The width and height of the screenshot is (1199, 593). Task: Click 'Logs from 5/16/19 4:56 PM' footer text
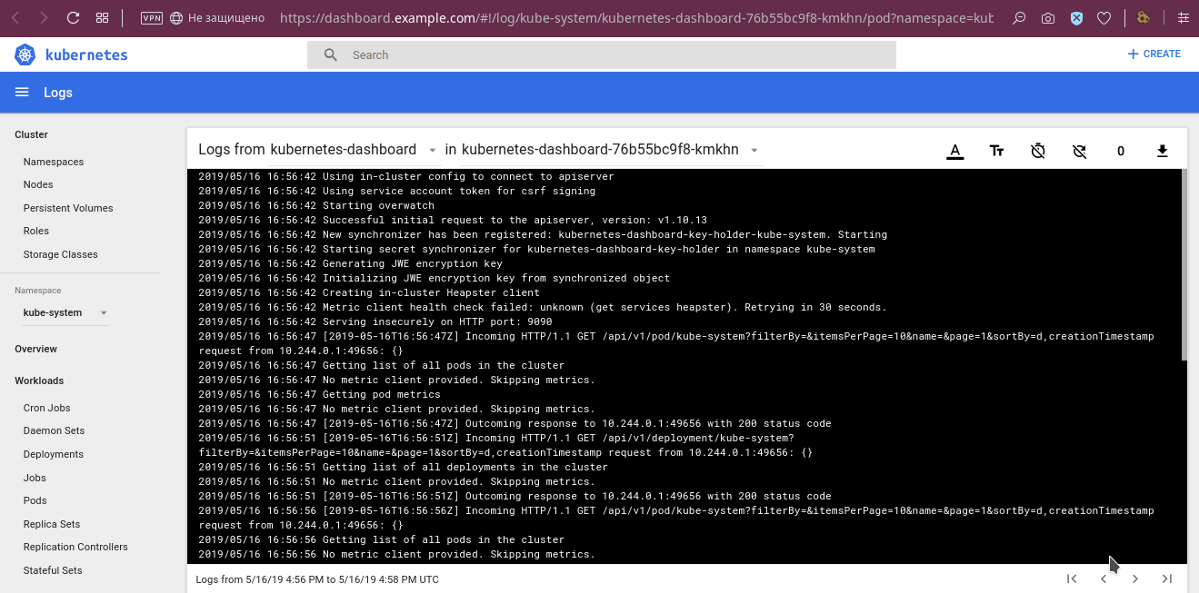click(x=317, y=579)
